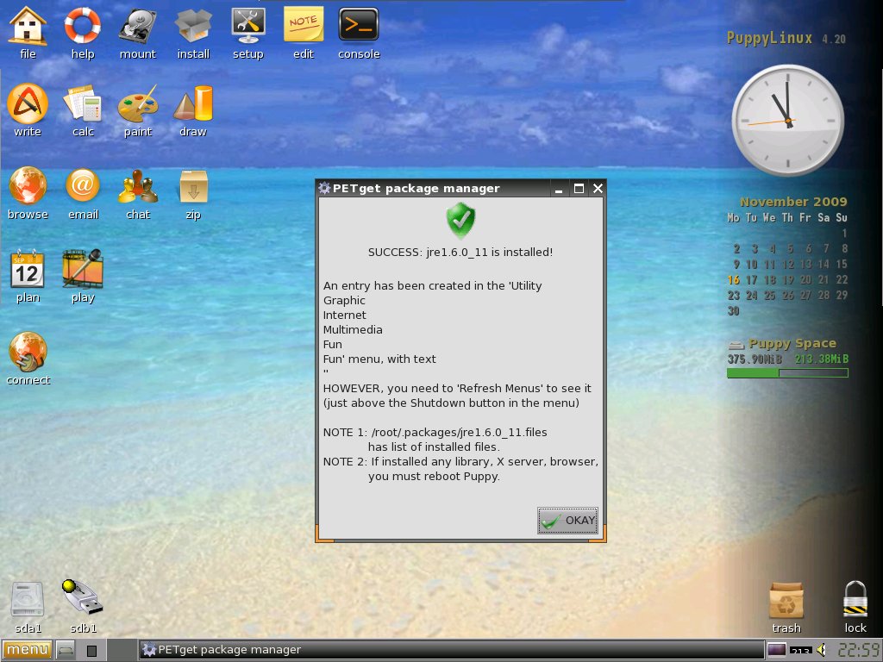Close the PETget package manager window

tap(598, 189)
